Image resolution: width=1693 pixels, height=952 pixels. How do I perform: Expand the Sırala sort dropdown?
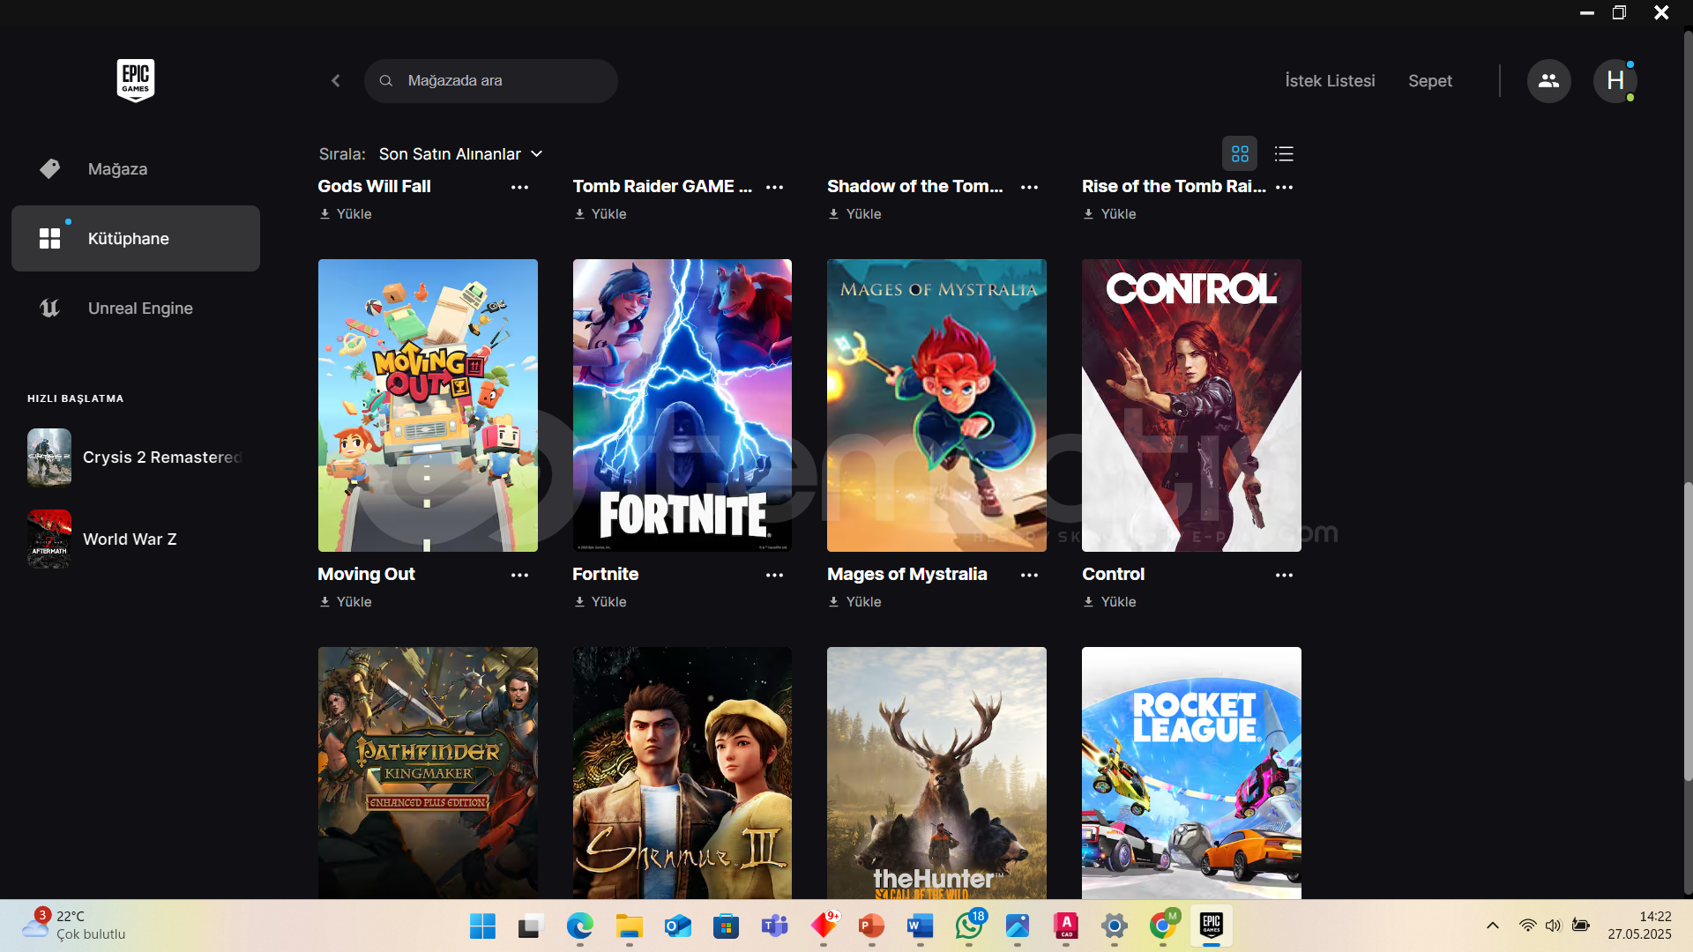(460, 154)
